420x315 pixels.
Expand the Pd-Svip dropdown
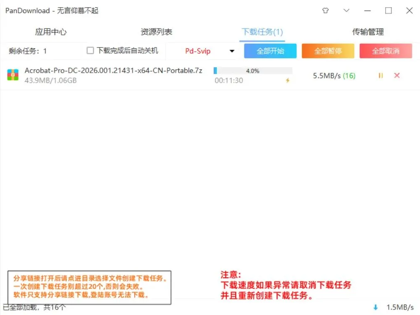(232, 51)
